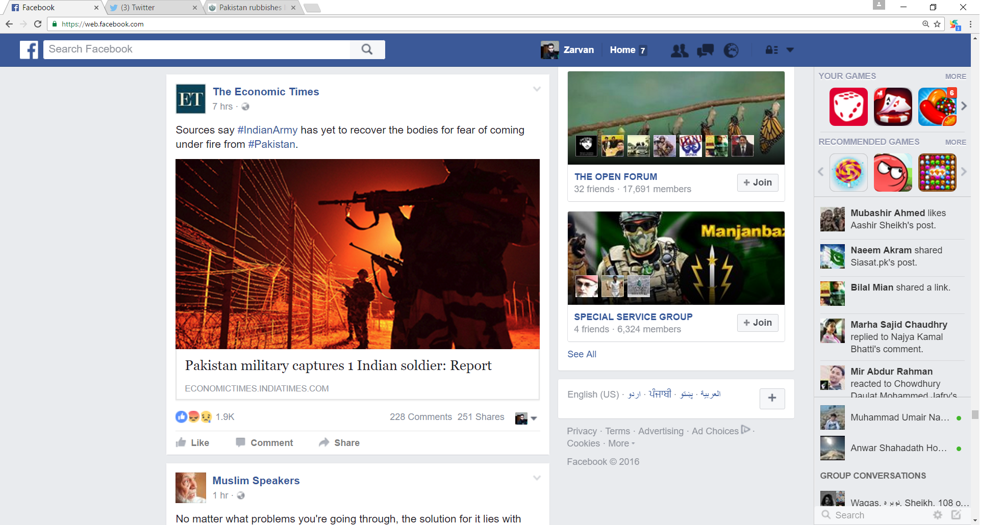The height and width of the screenshot is (525, 1004).
Task: Open the Ad Choices footer link
Action: tap(720, 431)
